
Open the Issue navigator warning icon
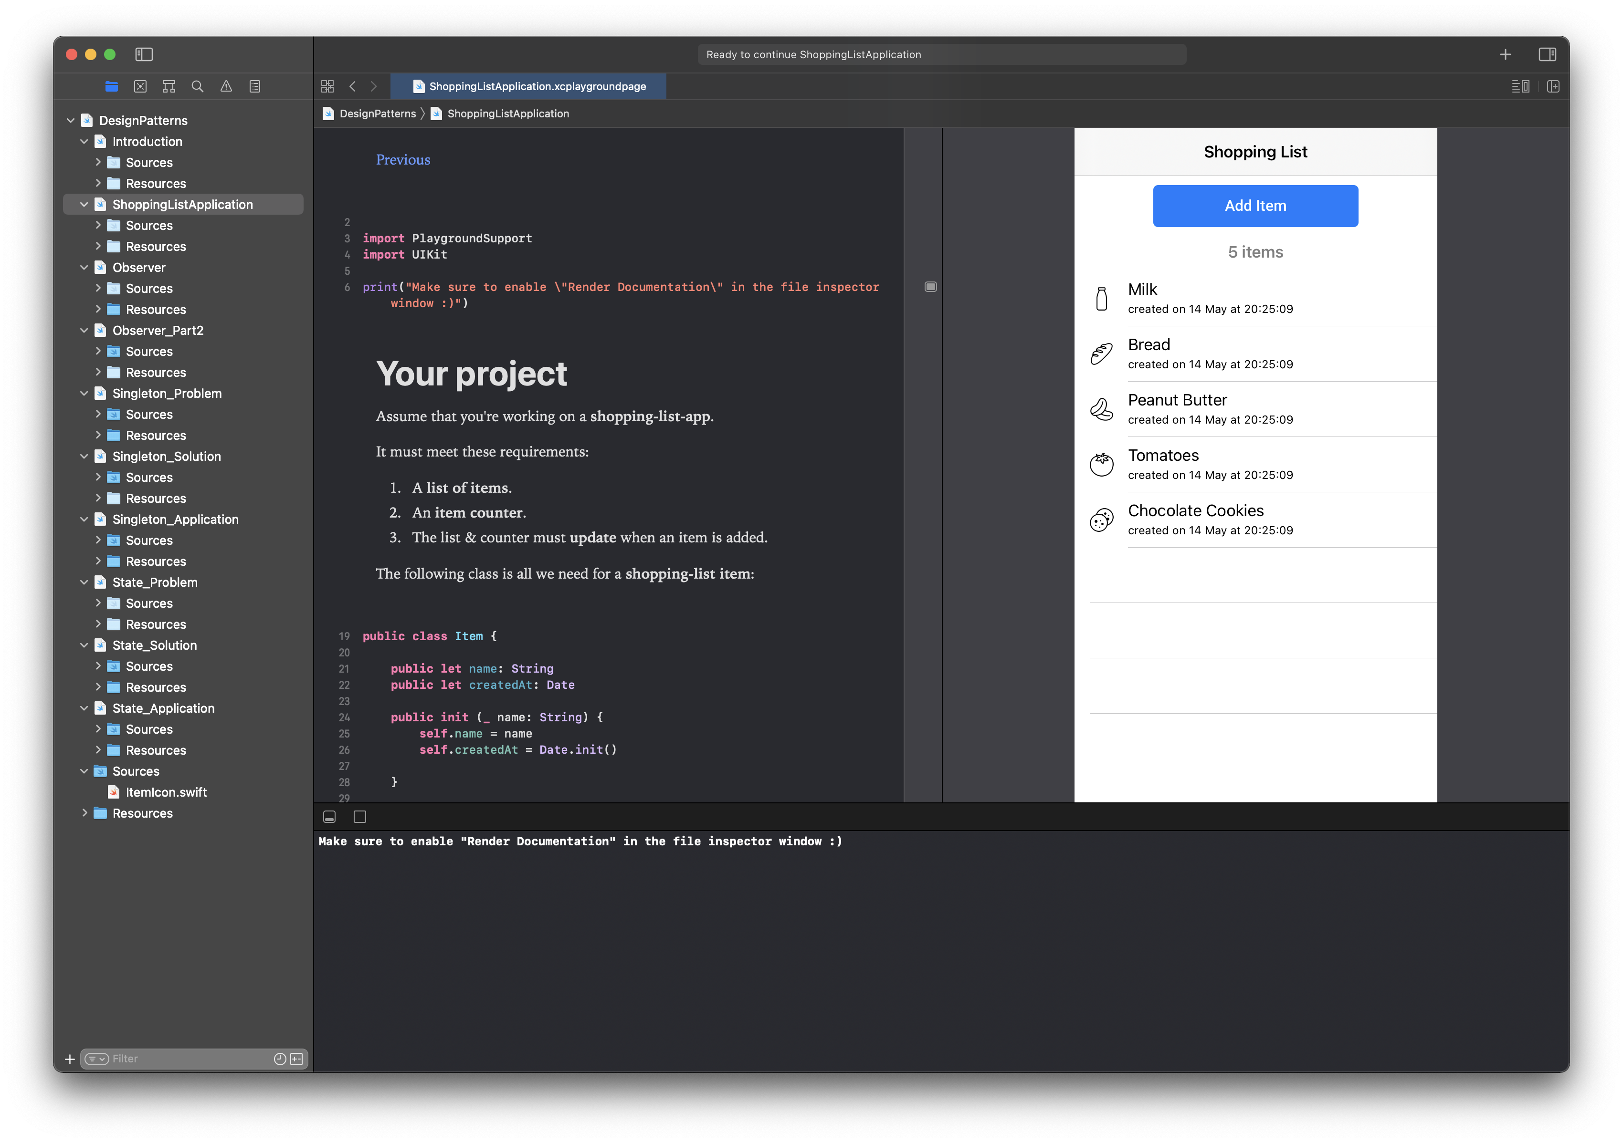point(226,86)
